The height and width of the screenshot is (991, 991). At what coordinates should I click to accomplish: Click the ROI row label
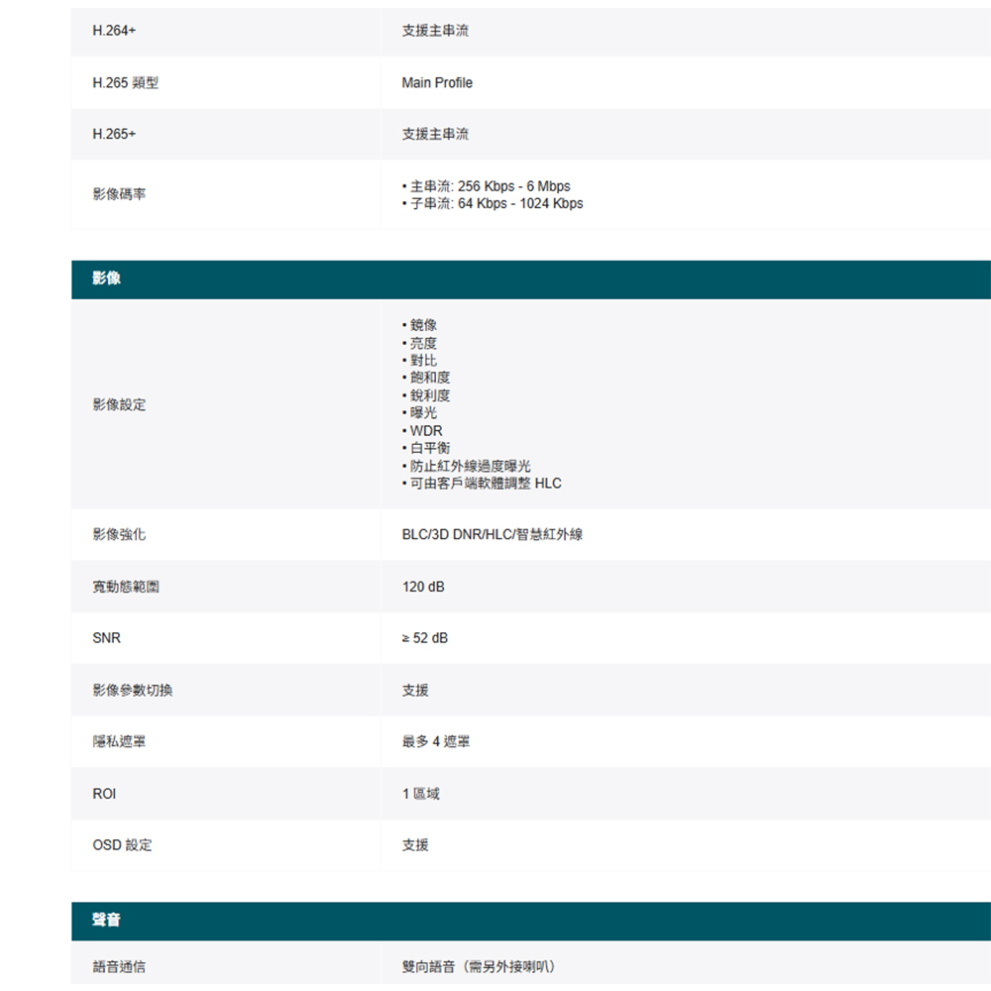click(x=104, y=794)
